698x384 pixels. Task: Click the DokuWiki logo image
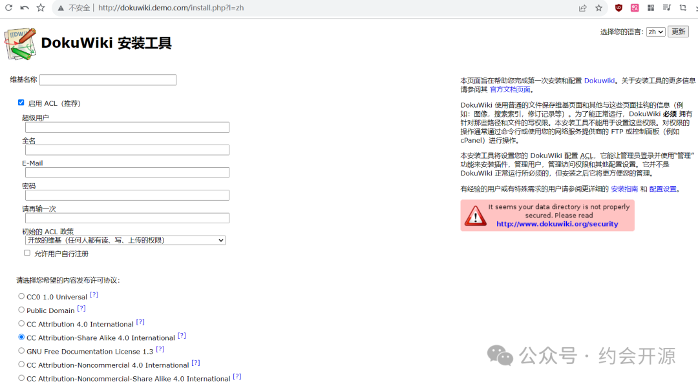coord(21,43)
